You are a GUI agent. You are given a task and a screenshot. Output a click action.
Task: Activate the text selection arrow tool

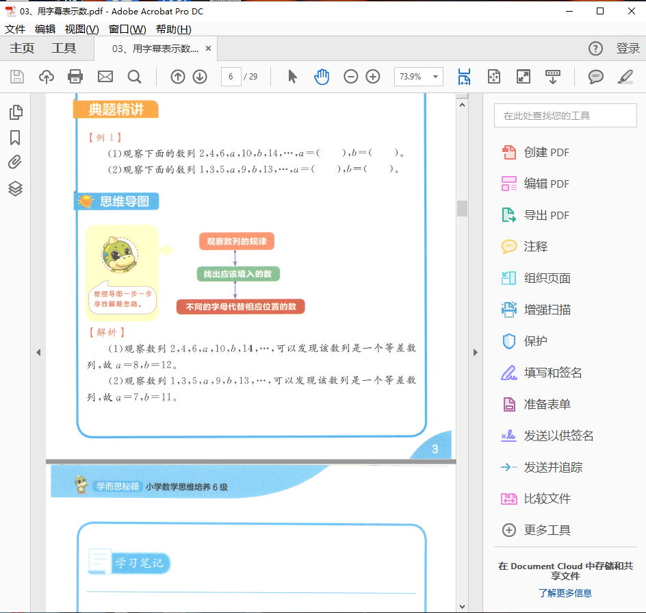pyautogui.click(x=292, y=77)
